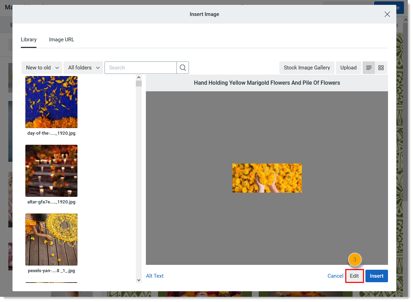Click the Hand Holding Yellow Marigold title
This screenshot has width=413, height=302.
tap(267, 83)
